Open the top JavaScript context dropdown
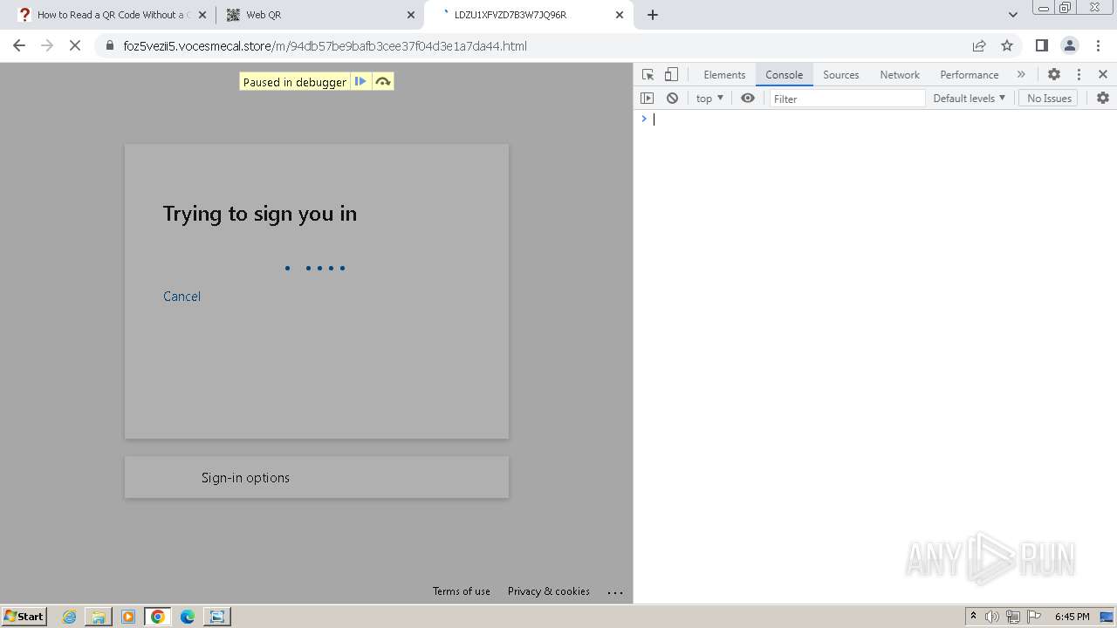 click(709, 99)
